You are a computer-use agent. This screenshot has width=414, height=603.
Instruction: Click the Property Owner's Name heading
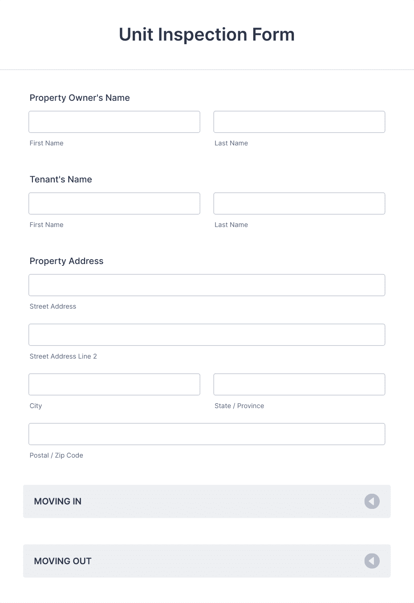click(79, 98)
